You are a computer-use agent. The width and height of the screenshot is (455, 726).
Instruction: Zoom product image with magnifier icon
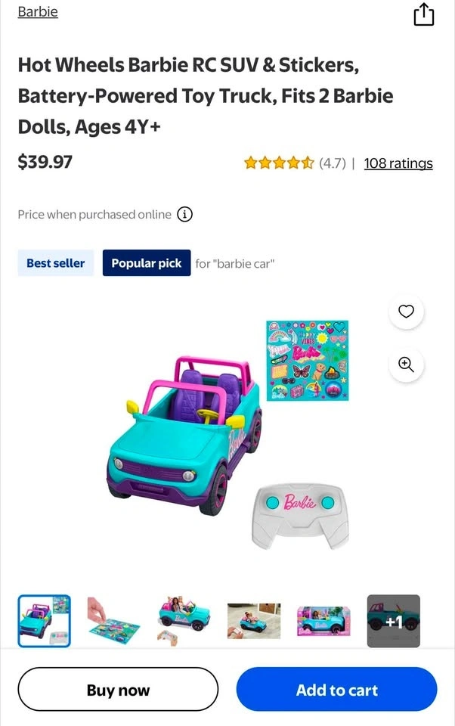[x=406, y=365]
